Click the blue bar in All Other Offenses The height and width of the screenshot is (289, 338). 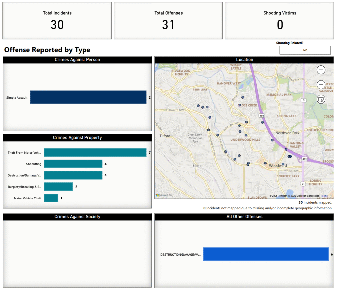[x=266, y=254]
